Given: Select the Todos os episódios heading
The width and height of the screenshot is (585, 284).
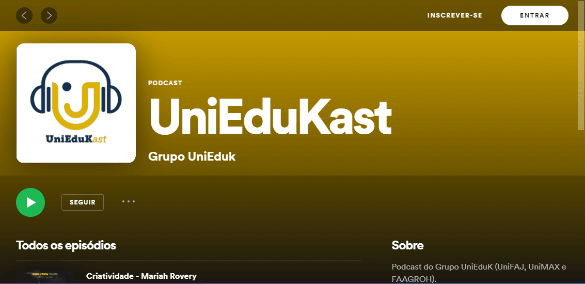Looking at the screenshot, I should click(66, 245).
